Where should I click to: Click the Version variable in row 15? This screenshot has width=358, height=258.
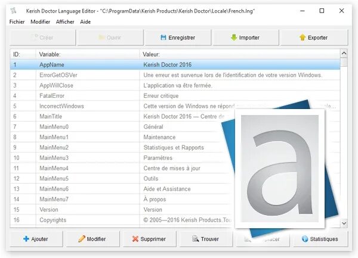click(49, 210)
